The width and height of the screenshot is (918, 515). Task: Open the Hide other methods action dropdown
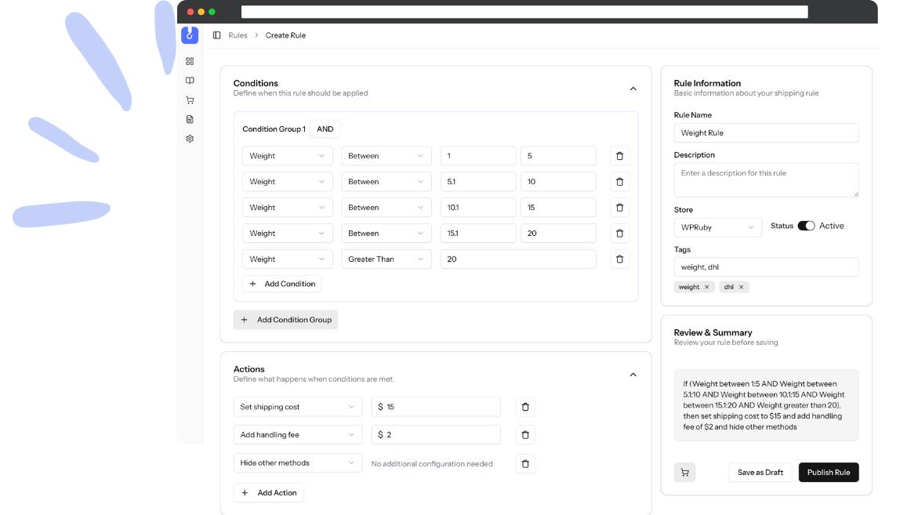(298, 463)
